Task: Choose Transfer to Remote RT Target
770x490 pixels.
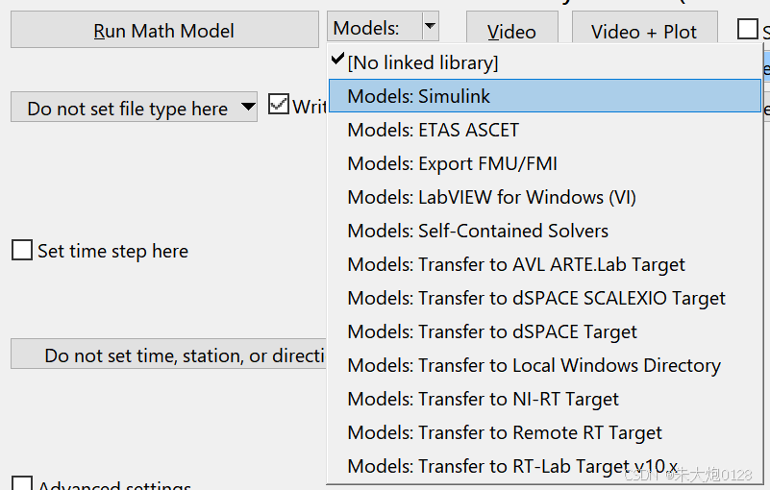Action: coord(545,432)
